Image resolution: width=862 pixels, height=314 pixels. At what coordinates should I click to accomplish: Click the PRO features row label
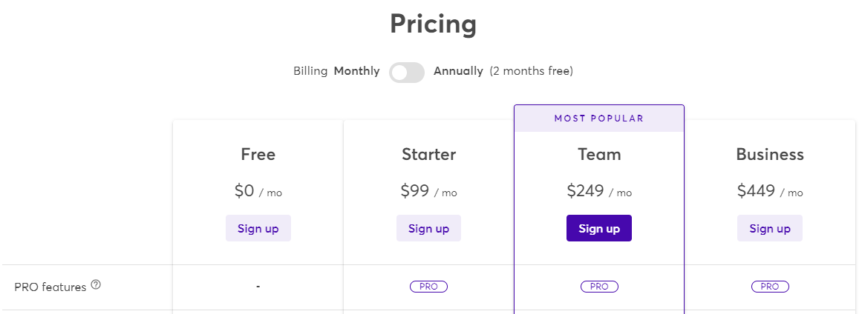pos(50,287)
